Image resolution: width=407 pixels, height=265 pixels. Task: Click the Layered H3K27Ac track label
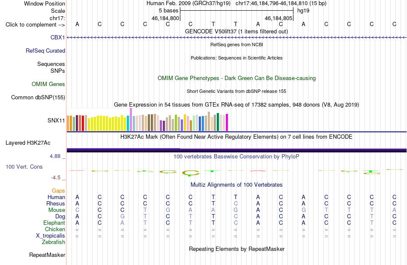pyautogui.click(x=28, y=143)
